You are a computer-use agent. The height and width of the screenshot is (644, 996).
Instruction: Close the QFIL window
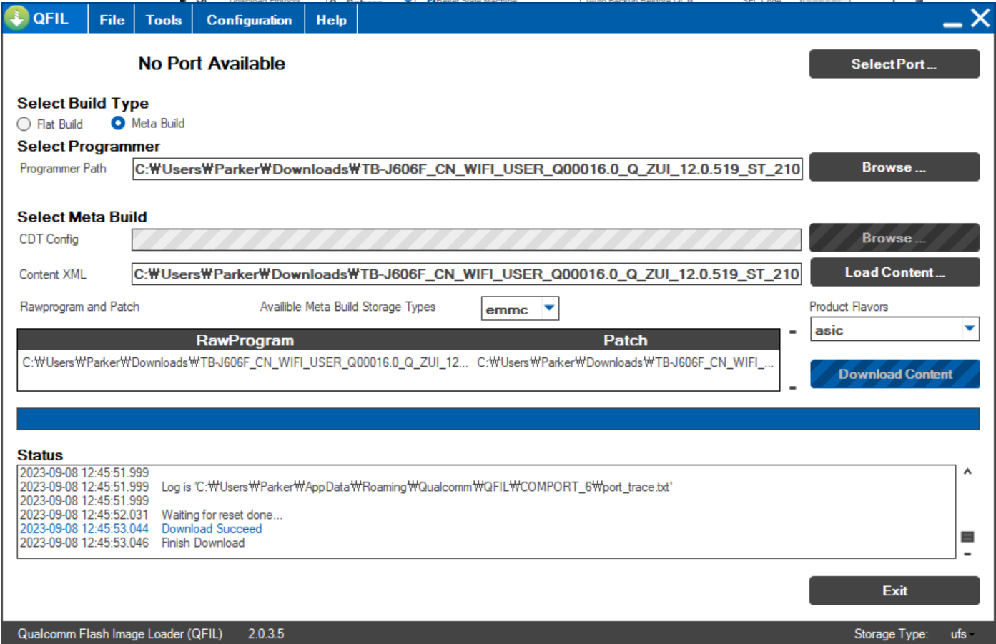coord(980,18)
